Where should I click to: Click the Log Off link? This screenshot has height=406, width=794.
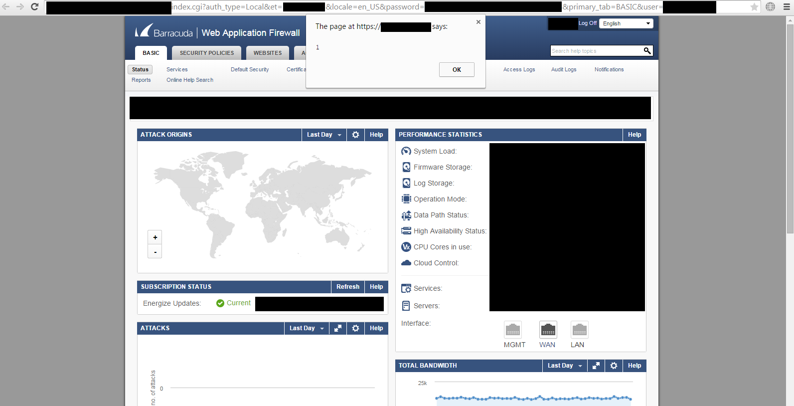point(588,23)
